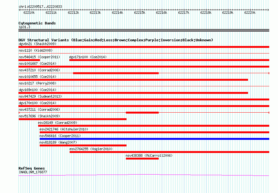Click the Cytogenetic Bands track title
This screenshot has height=193, width=278.
(37, 23)
